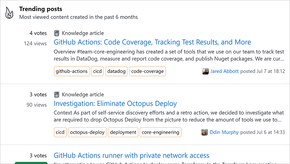This screenshot has width=290, height=164.
Task: Click the cicd tag on the first post
Action: [x=97, y=71]
